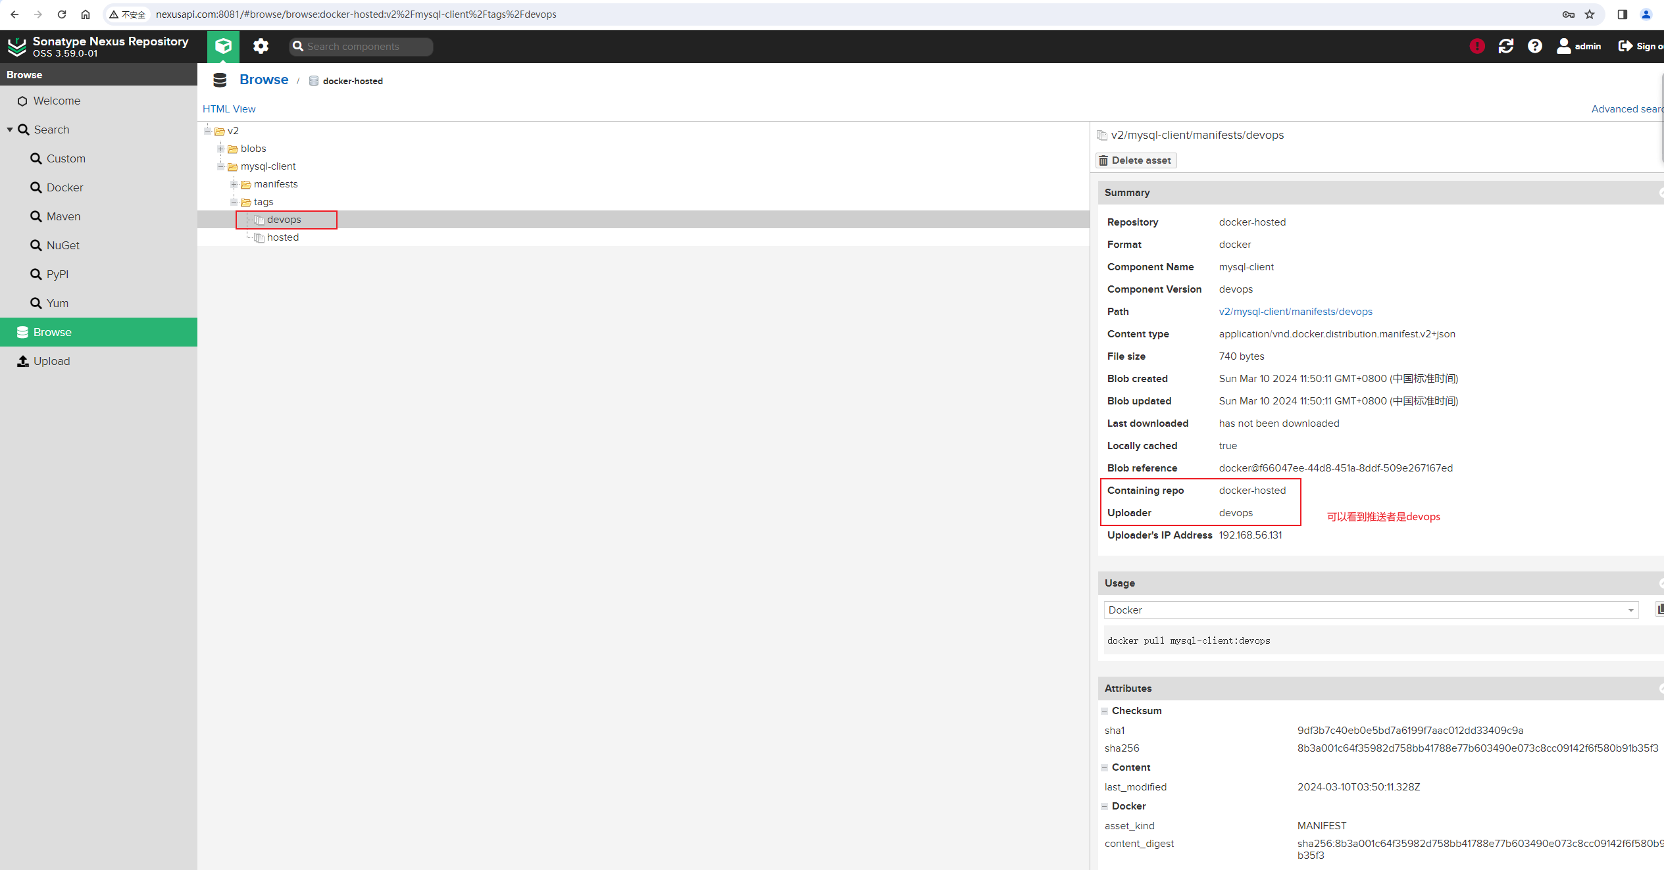Image resolution: width=1664 pixels, height=870 pixels.
Task: Open browser profile avatar
Action: pos(1646,14)
